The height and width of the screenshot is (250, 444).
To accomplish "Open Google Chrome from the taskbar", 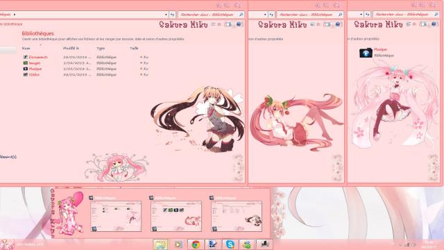I will click(x=196, y=244).
